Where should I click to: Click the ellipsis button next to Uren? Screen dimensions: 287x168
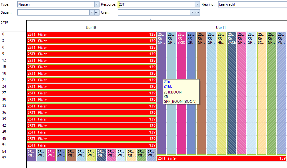[x=197, y=12]
